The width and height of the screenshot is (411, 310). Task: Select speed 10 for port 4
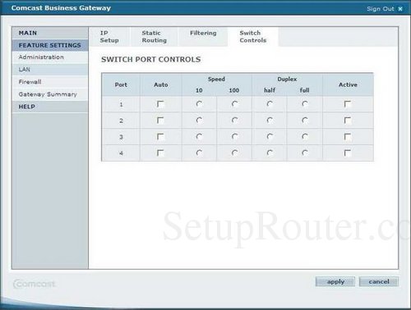[x=199, y=153]
